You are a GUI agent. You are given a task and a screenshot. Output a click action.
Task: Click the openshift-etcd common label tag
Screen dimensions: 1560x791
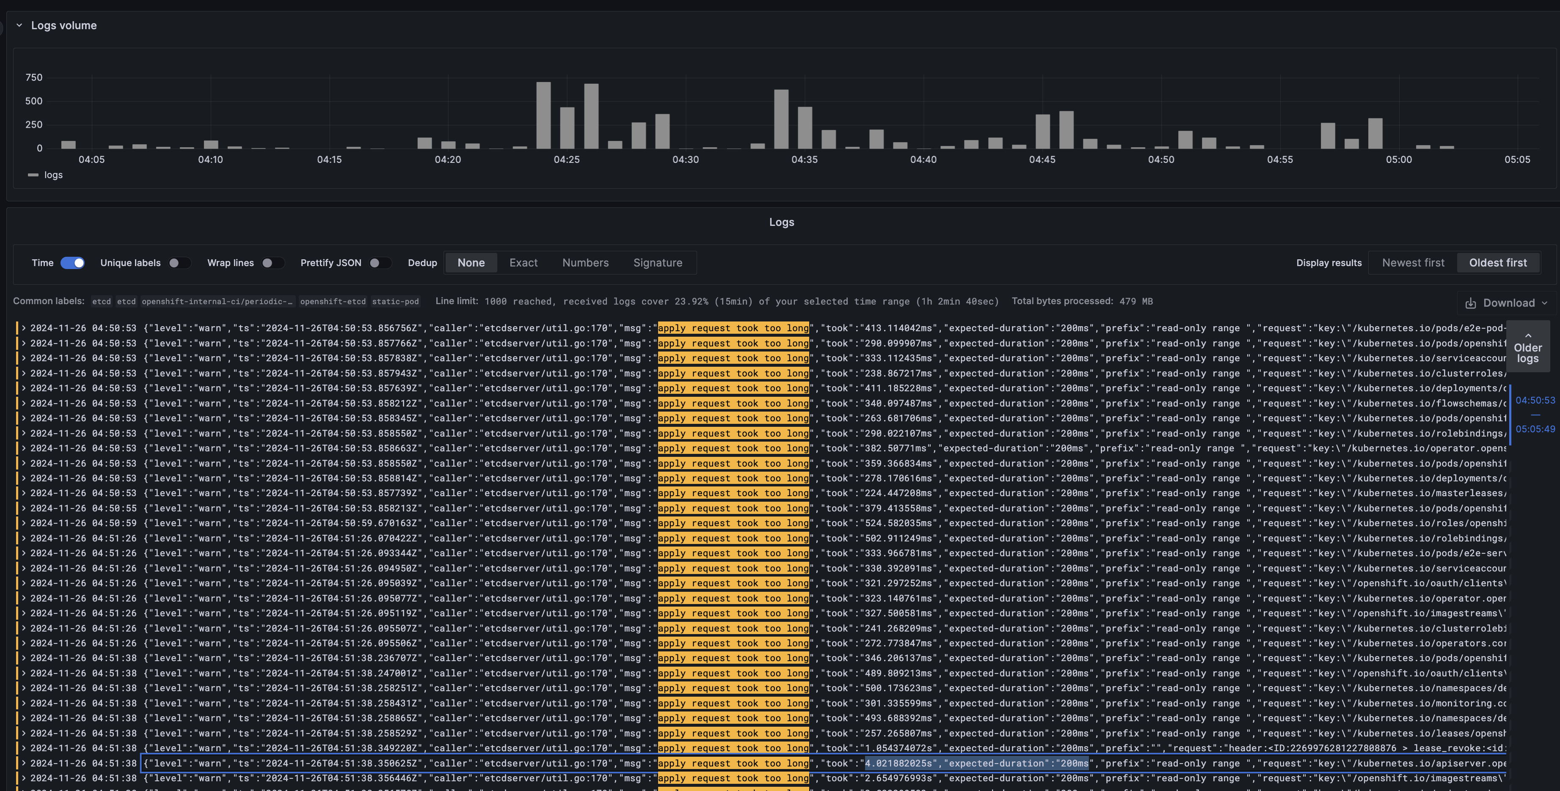coord(333,302)
